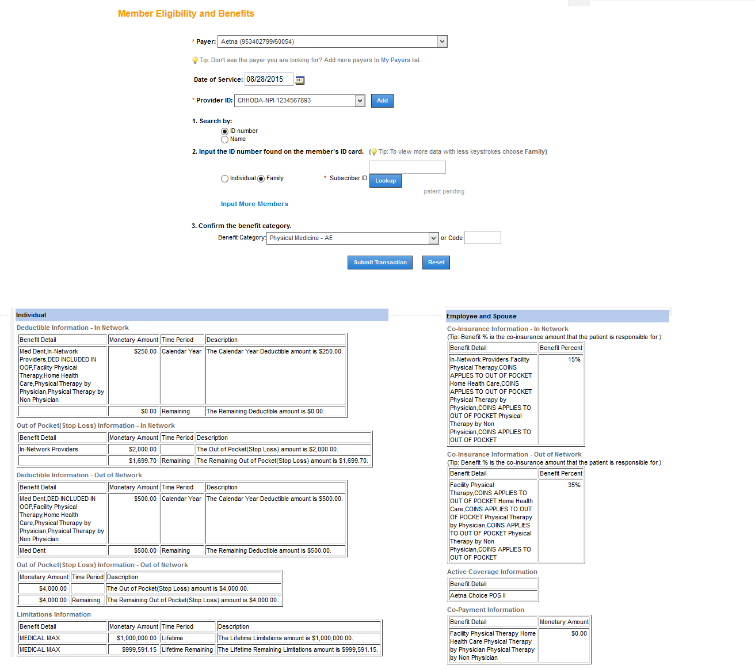This screenshot has width=755, height=669.
Task: Select the Employee and Spouse section header
Action: [x=558, y=316]
